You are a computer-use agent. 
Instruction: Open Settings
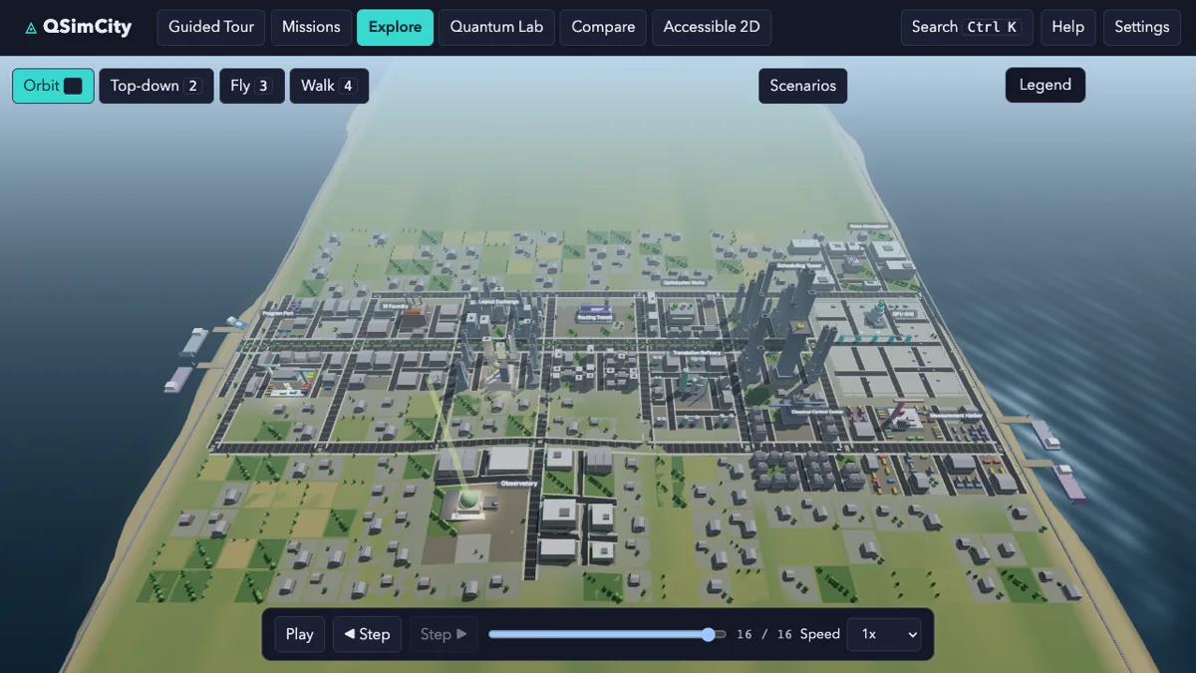point(1141,27)
